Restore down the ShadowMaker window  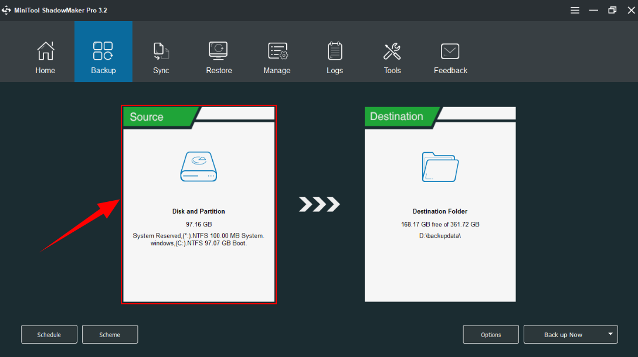point(612,11)
